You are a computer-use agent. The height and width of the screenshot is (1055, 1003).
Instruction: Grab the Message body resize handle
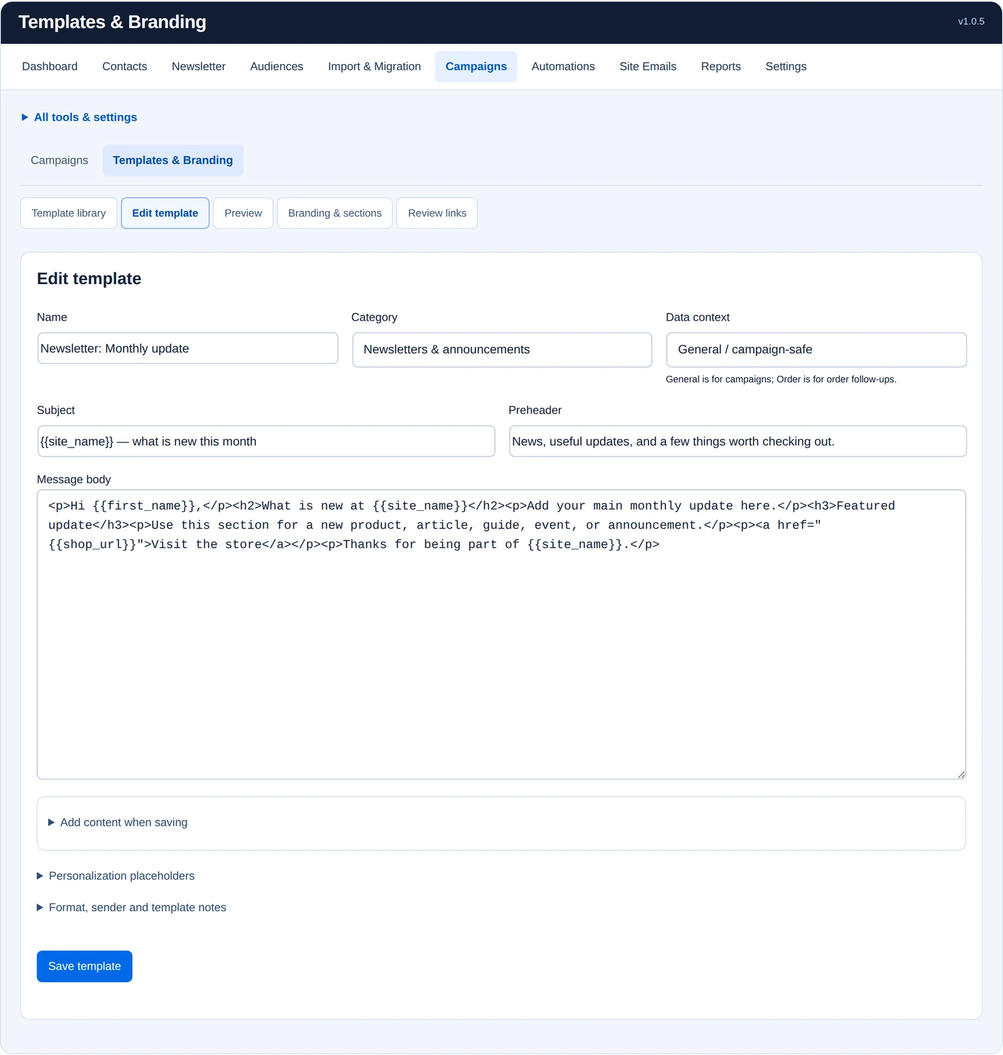coord(961,774)
